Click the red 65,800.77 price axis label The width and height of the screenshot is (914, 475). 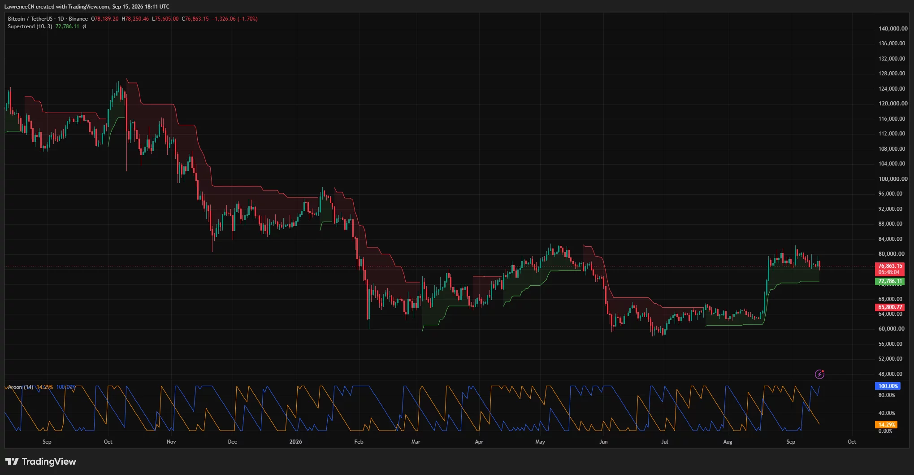(890, 307)
